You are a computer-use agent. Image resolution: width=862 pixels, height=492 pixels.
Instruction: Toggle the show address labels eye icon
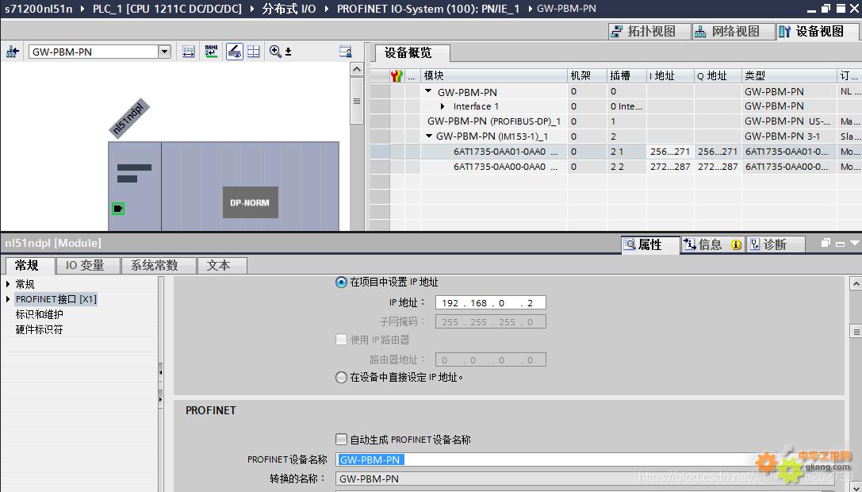(x=234, y=52)
